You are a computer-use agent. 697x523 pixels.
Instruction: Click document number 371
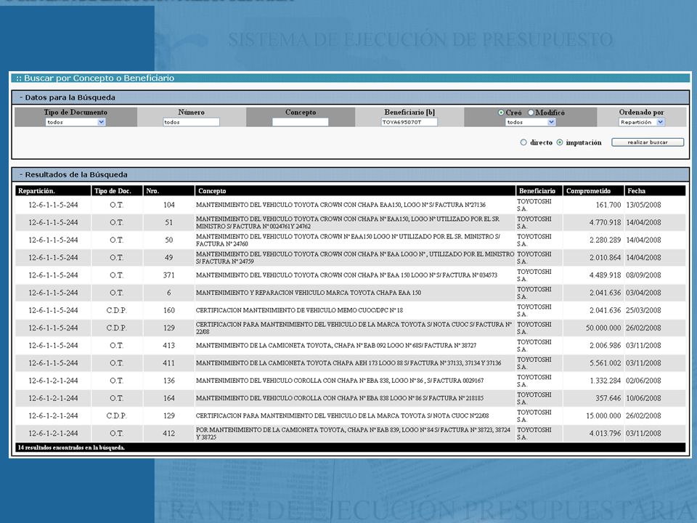(169, 275)
